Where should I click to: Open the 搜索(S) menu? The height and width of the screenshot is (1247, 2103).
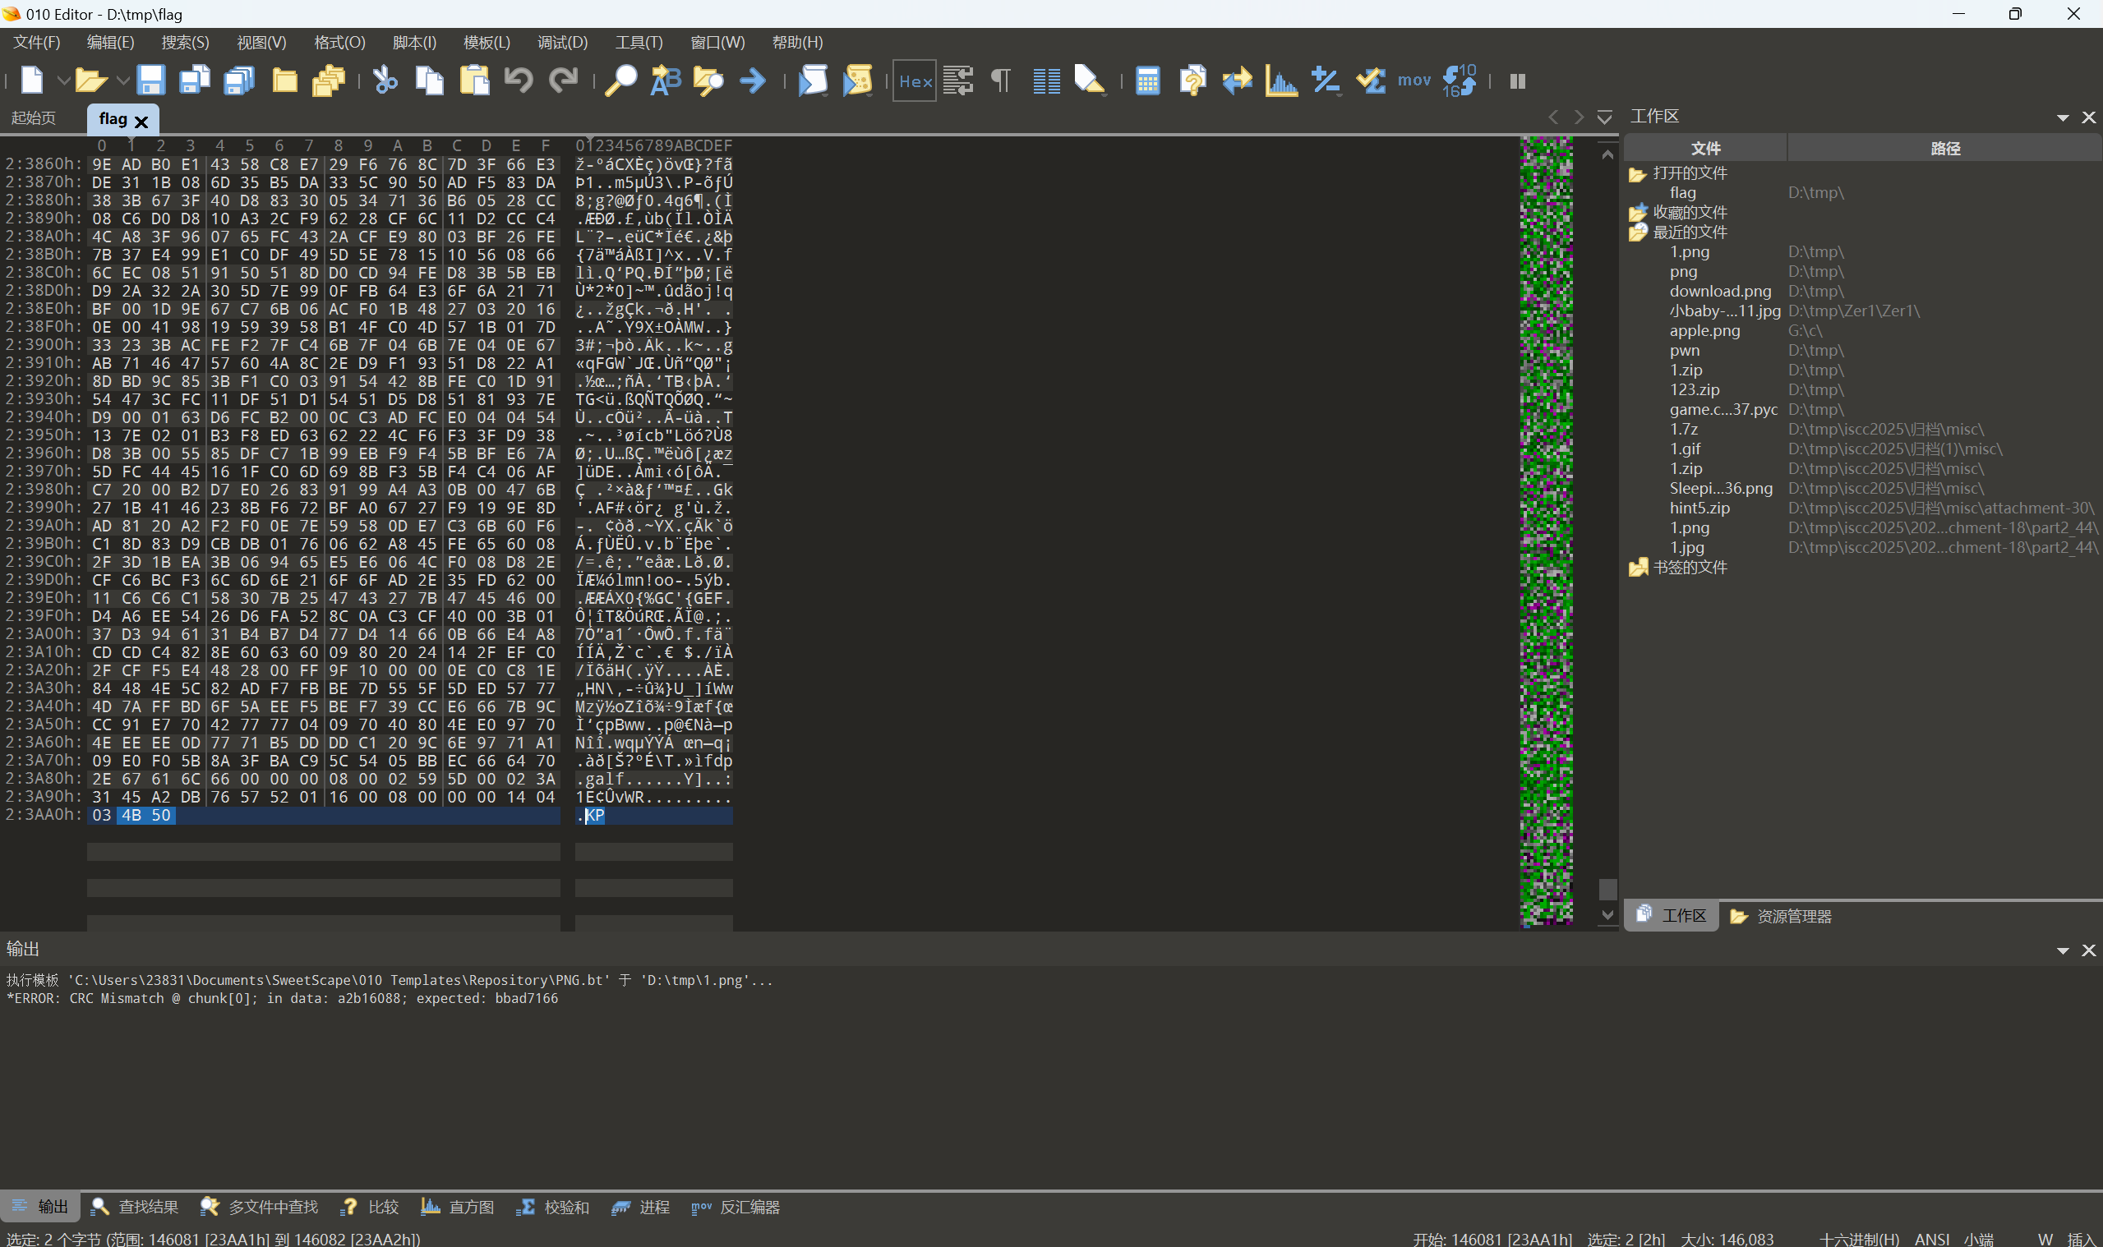coord(185,42)
